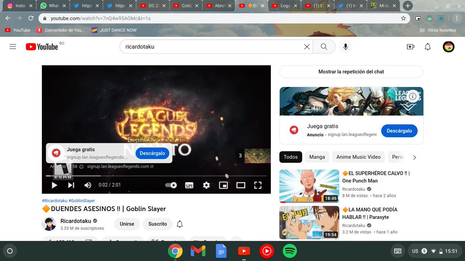Toggle the channel notification bell
This screenshot has height=261, width=465.
pos(179,224)
